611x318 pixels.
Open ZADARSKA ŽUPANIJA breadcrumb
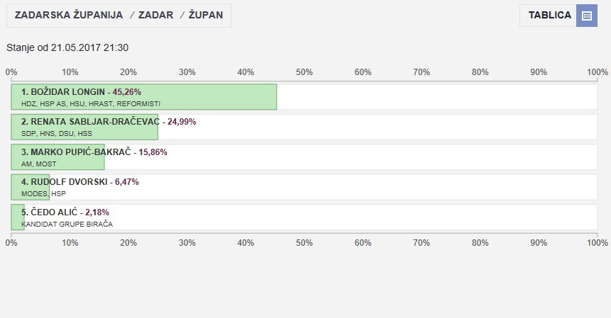pyautogui.click(x=69, y=16)
